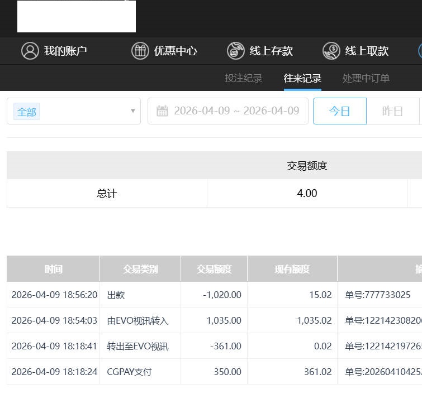Click the gift icon for Promotions Center
Screen dimensions: 422x394
point(140,51)
